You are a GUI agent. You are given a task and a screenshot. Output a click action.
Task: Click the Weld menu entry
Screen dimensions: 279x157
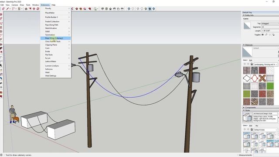coord(56,72)
